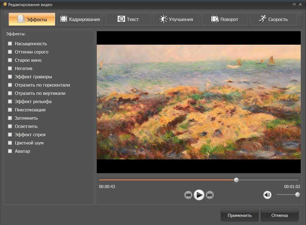The height and width of the screenshot is (225, 306).
Task: Open the Скорость tab
Action: coord(273,19)
